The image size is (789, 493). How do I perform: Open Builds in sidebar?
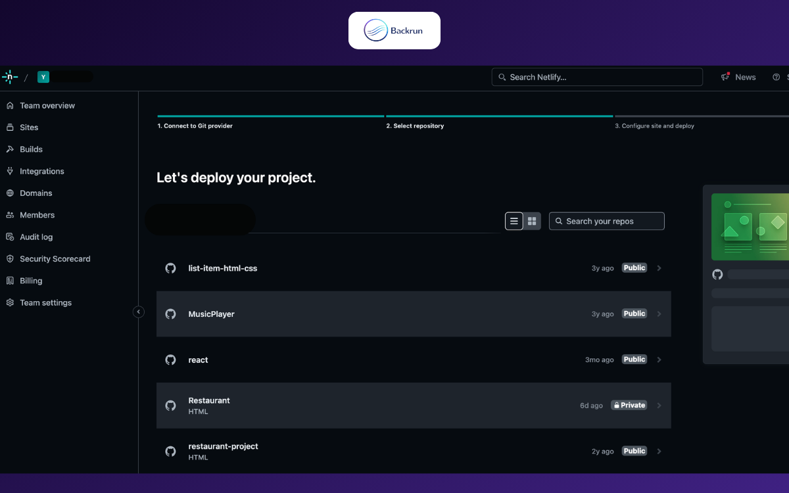(31, 149)
